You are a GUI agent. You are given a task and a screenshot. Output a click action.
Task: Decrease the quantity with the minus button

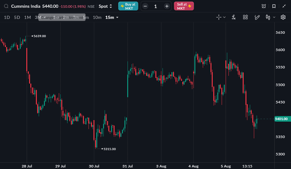(x=145, y=6)
